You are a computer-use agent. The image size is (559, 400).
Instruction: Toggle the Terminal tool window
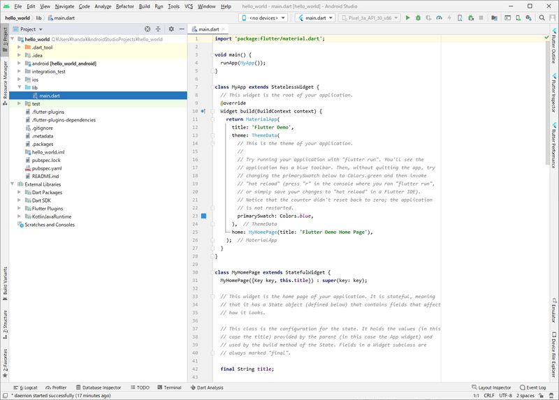[168, 387]
